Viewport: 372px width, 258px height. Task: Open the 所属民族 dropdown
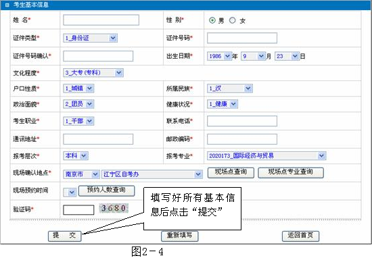(230, 88)
